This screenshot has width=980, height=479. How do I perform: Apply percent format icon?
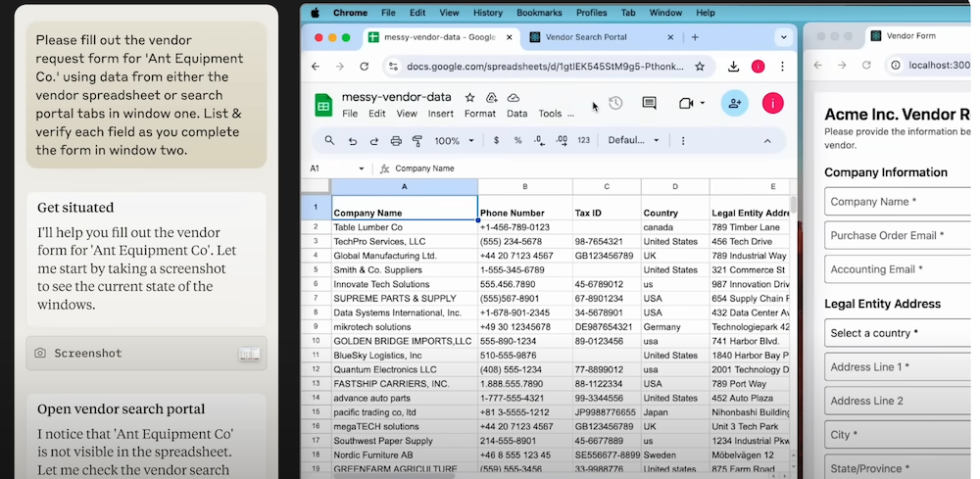pos(517,140)
